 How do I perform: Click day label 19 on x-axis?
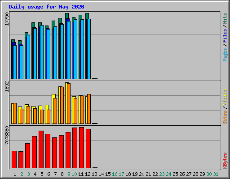click(135, 174)
